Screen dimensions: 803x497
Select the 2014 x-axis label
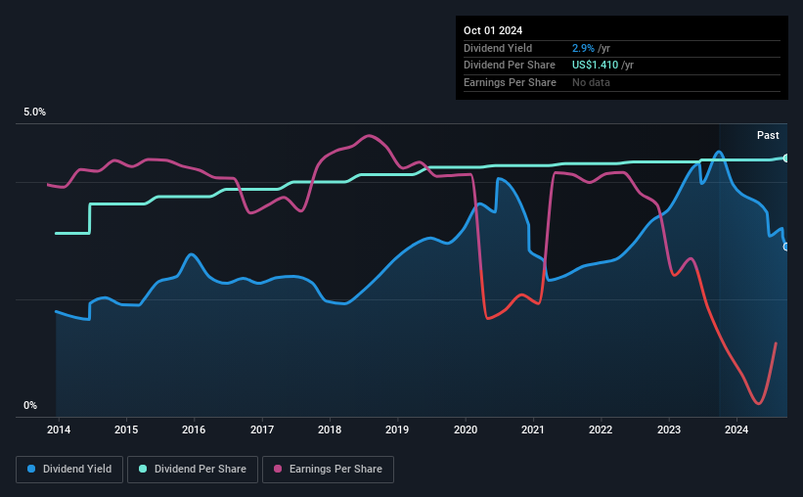(59, 429)
